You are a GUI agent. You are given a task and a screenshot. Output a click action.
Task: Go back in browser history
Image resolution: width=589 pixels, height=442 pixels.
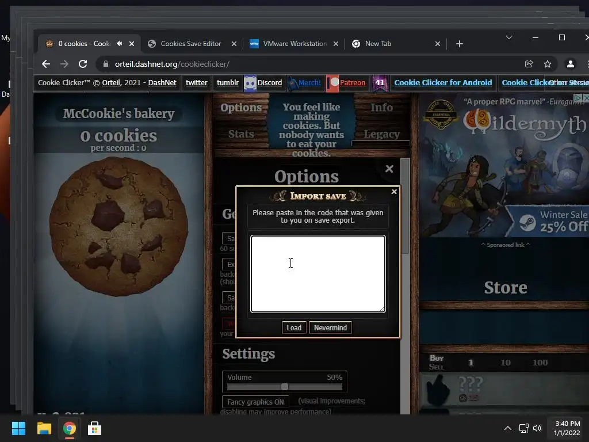click(x=46, y=64)
